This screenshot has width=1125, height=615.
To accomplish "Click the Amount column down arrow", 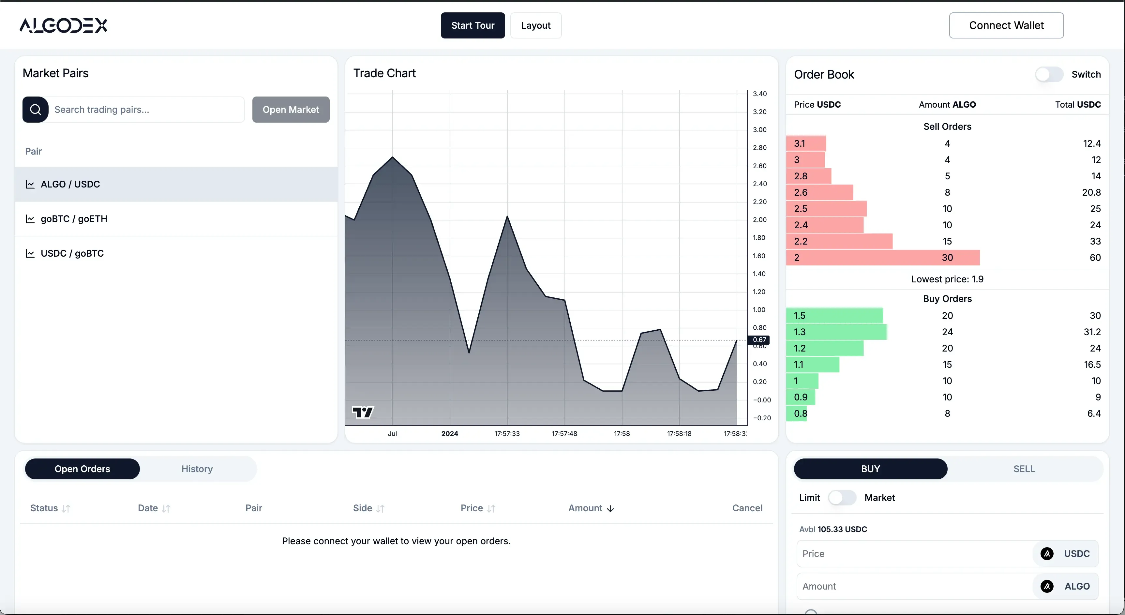I will (x=610, y=508).
